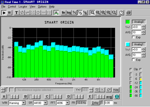Open the Help menu
The width and height of the screenshot is (150, 107).
52,7
